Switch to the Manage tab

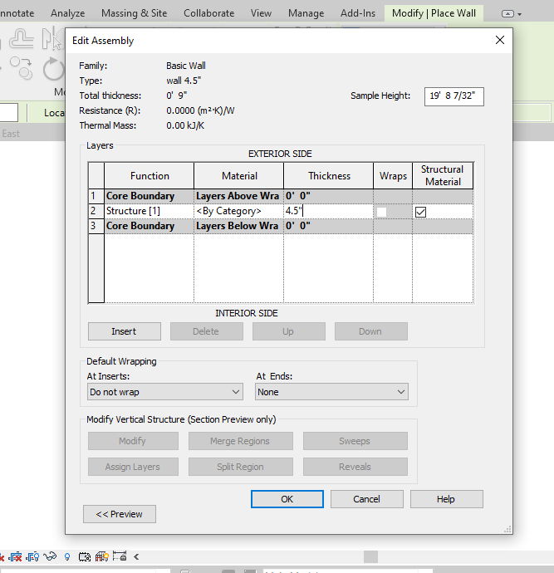(306, 13)
